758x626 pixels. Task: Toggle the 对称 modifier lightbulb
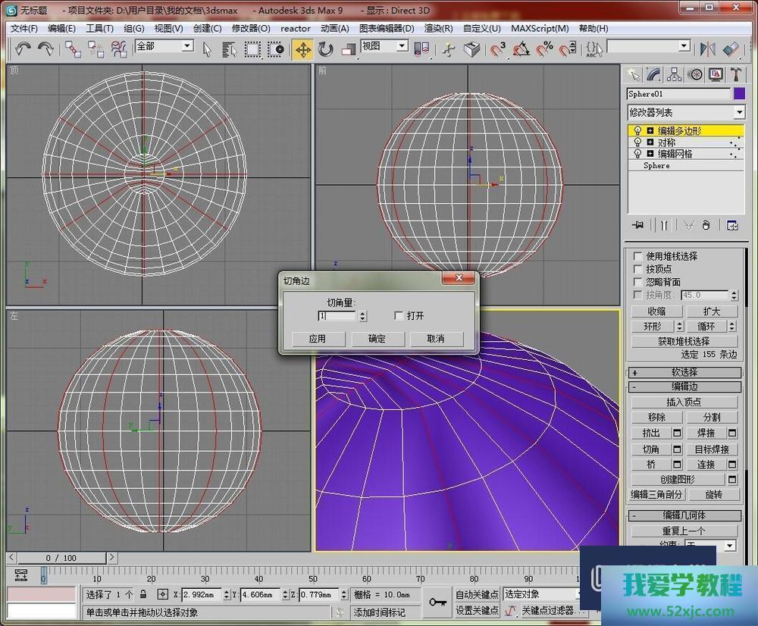click(x=637, y=142)
